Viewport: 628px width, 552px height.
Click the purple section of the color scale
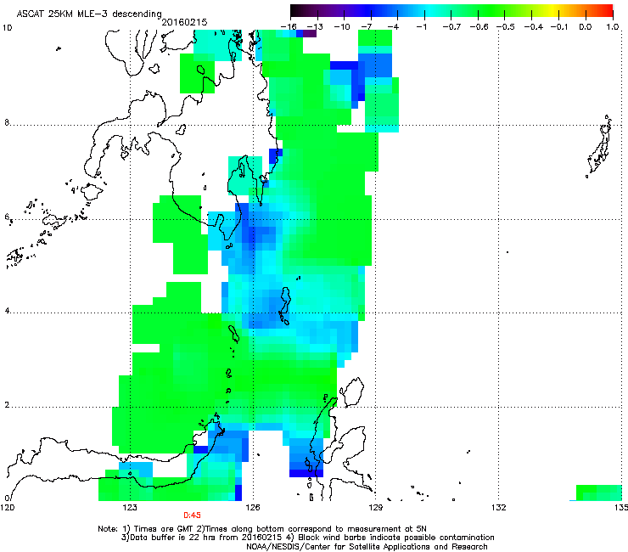click(333, 10)
